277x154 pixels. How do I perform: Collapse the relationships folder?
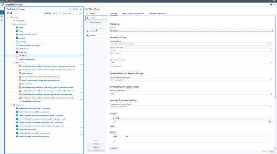[x=11, y=105]
